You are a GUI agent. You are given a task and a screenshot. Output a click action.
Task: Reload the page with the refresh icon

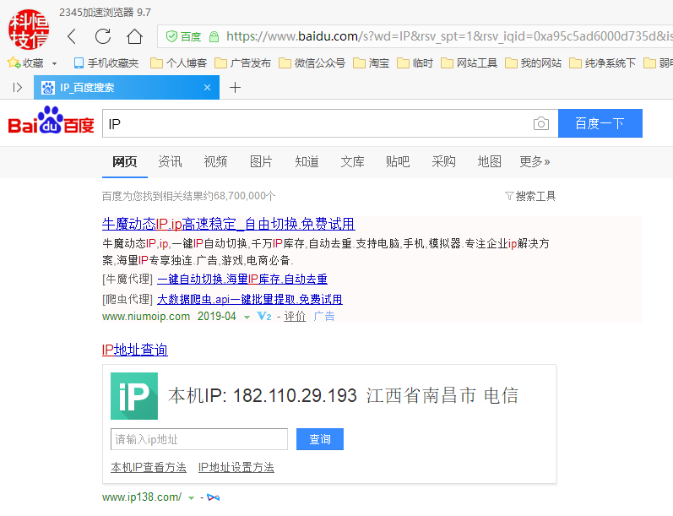[103, 36]
